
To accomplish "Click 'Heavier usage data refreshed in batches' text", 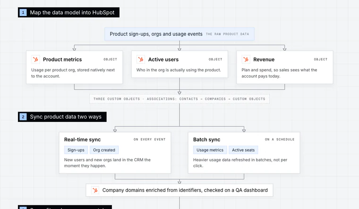I will (x=240, y=163).
